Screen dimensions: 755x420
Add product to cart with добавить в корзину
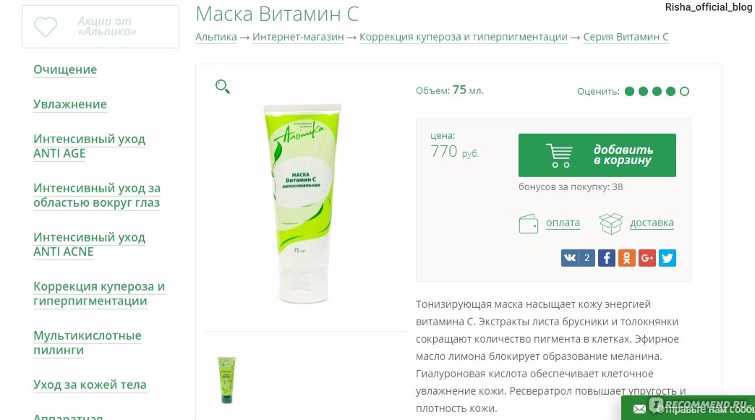[x=597, y=155]
